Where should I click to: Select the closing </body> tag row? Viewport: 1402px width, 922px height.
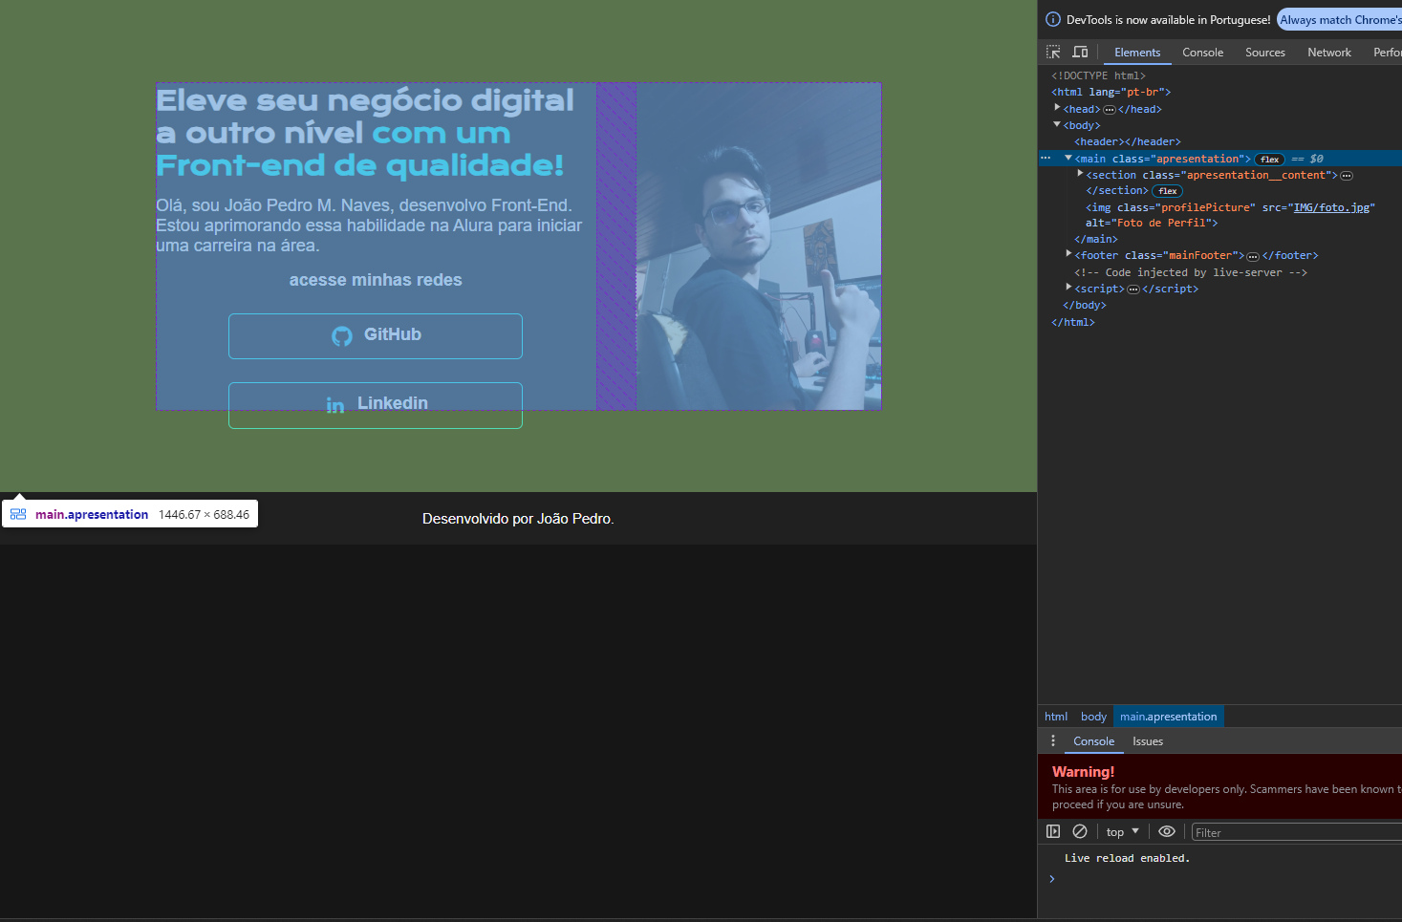(1085, 305)
